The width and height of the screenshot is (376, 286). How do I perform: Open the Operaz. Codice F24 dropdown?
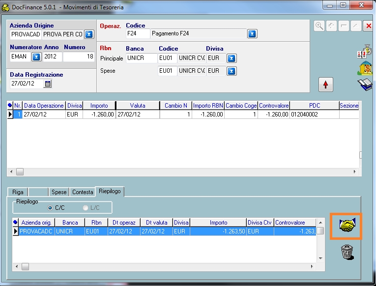(x=252, y=34)
